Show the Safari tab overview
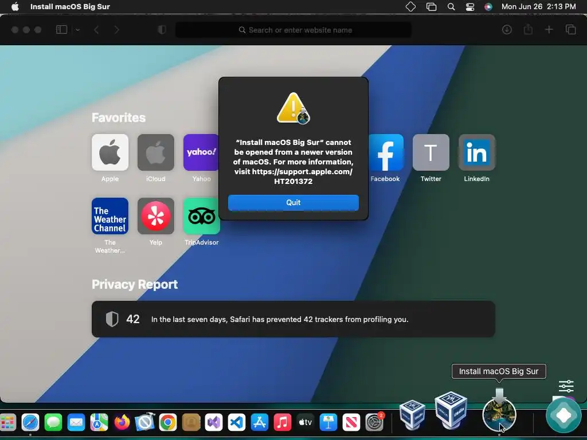Viewport: 587px width, 440px height. (570, 30)
